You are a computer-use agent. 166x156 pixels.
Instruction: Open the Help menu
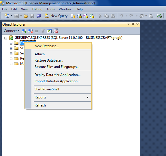(79, 9)
